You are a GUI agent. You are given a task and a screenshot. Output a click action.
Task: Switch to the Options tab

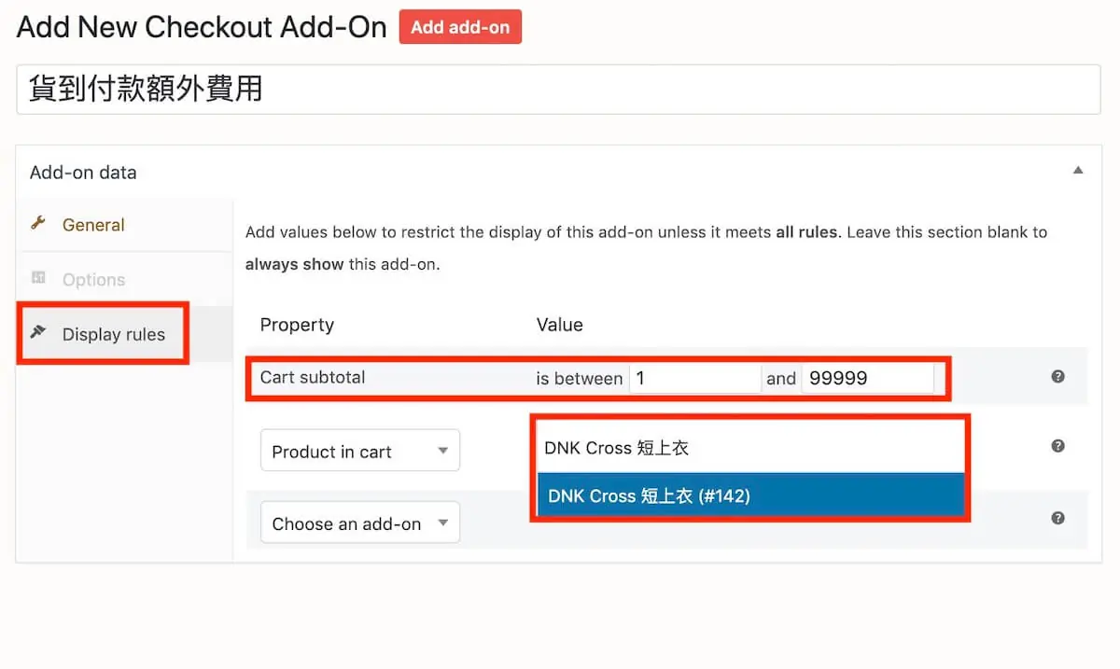[124, 279]
